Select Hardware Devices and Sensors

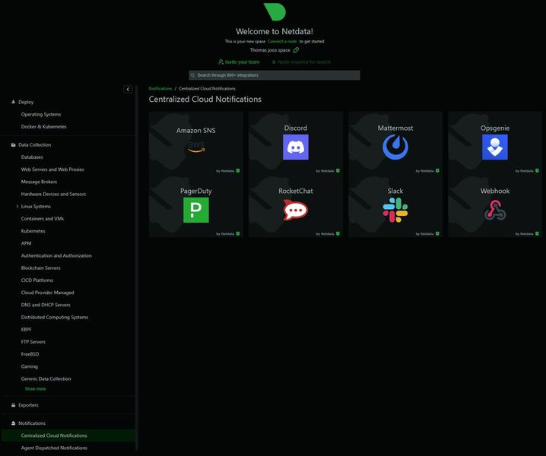tap(53, 195)
